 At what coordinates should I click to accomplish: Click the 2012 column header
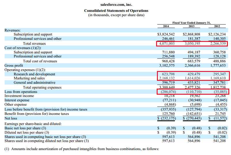(x=217, y=26)
